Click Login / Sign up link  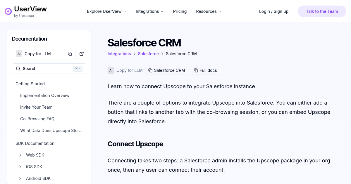[x=274, y=11]
